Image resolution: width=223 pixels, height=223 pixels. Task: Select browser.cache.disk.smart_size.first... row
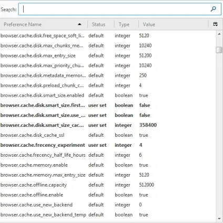coord(108,105)
